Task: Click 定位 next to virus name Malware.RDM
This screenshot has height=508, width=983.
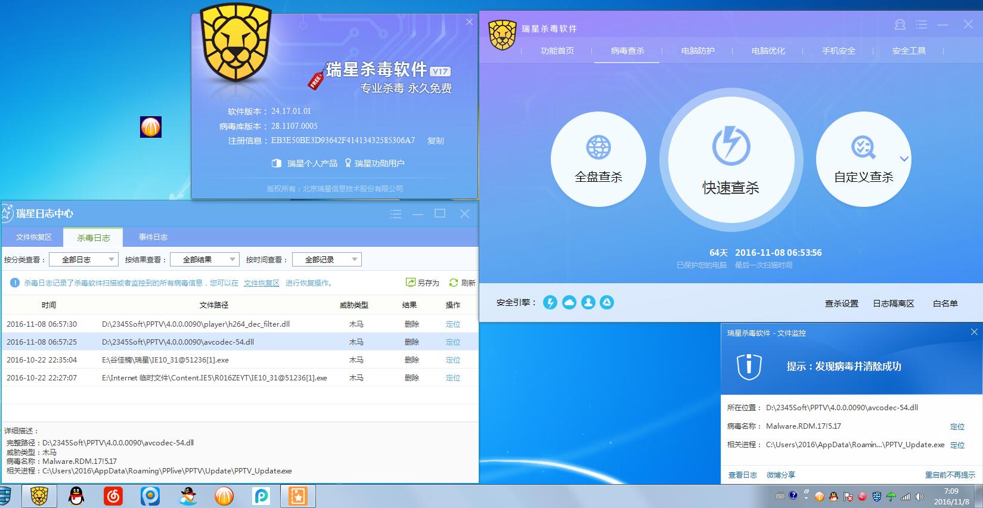Action: 957,427
